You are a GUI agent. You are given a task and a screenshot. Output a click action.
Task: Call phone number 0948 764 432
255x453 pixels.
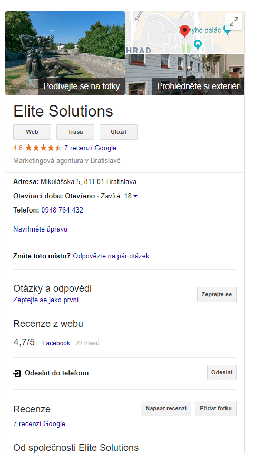point(62,210)
